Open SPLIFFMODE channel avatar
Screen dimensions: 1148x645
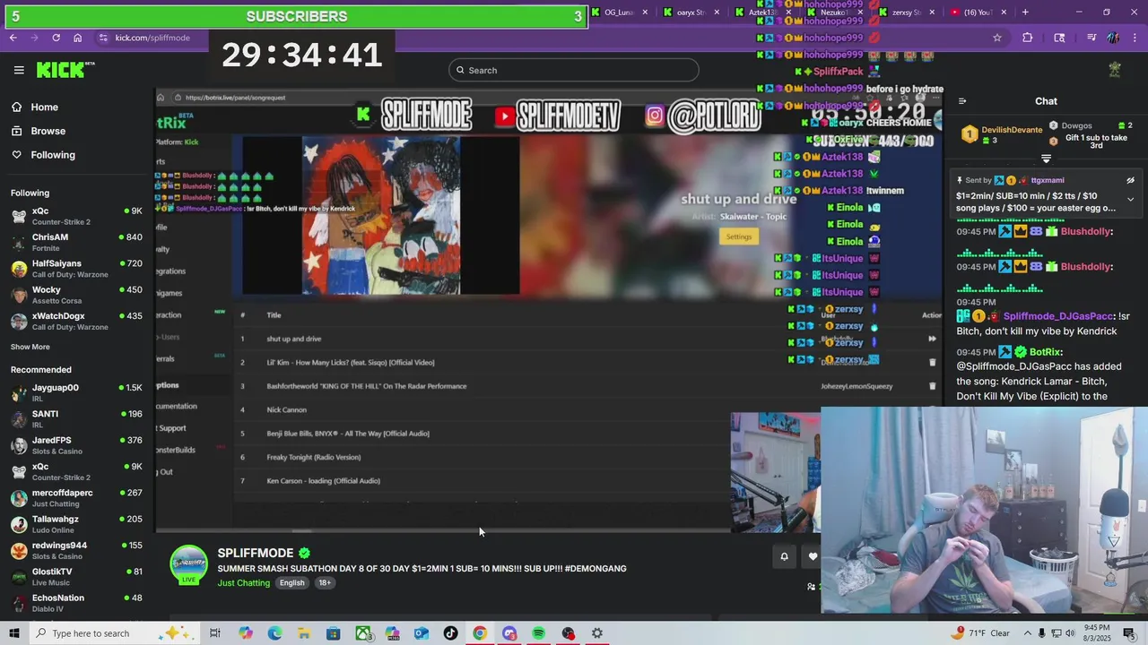[x=189, y=564]
